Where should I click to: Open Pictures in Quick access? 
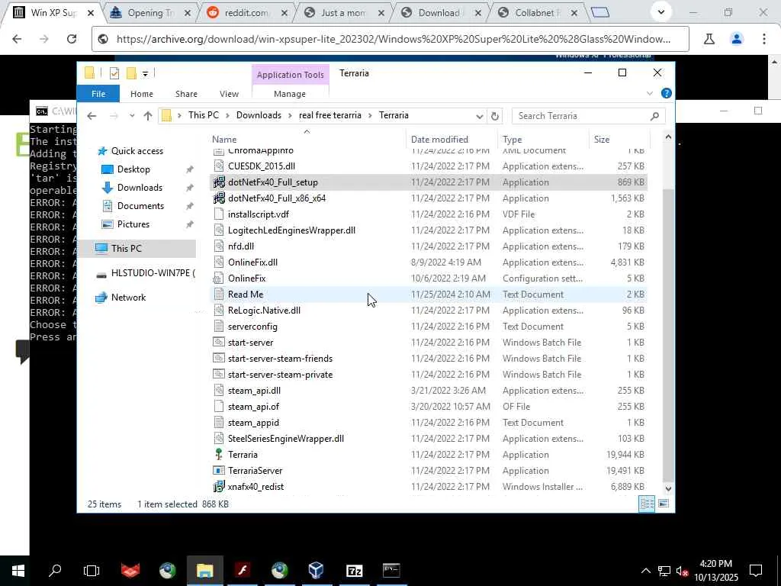click(x=133, y=224)
